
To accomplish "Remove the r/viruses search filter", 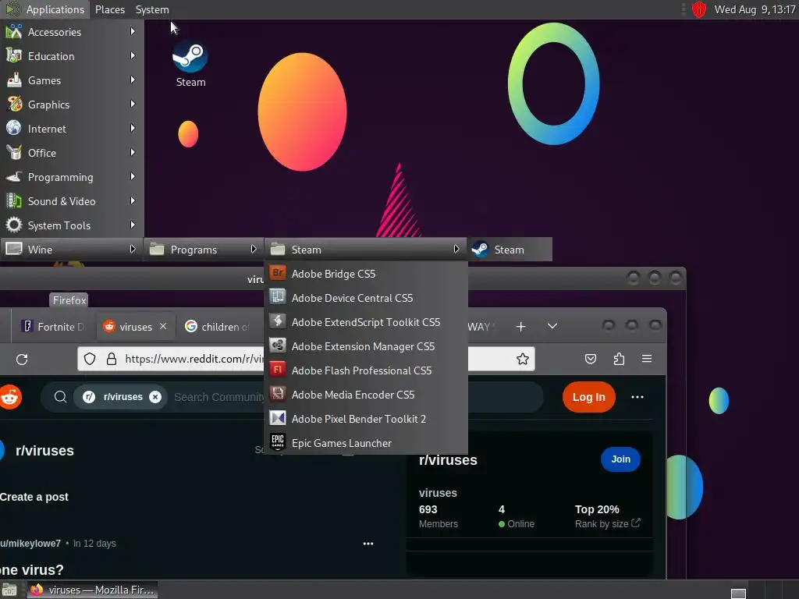I will 155,397.
